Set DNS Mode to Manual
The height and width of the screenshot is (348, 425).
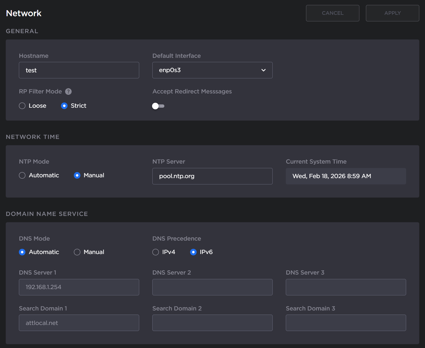tap(77, 252)
